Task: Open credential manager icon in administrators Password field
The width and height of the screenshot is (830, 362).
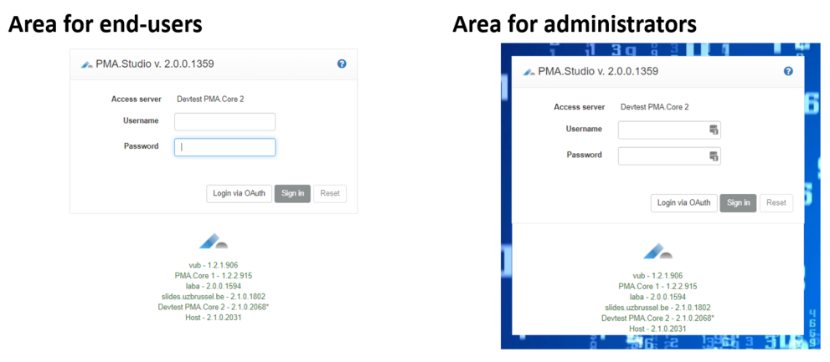Action: (x=714, y=156)
